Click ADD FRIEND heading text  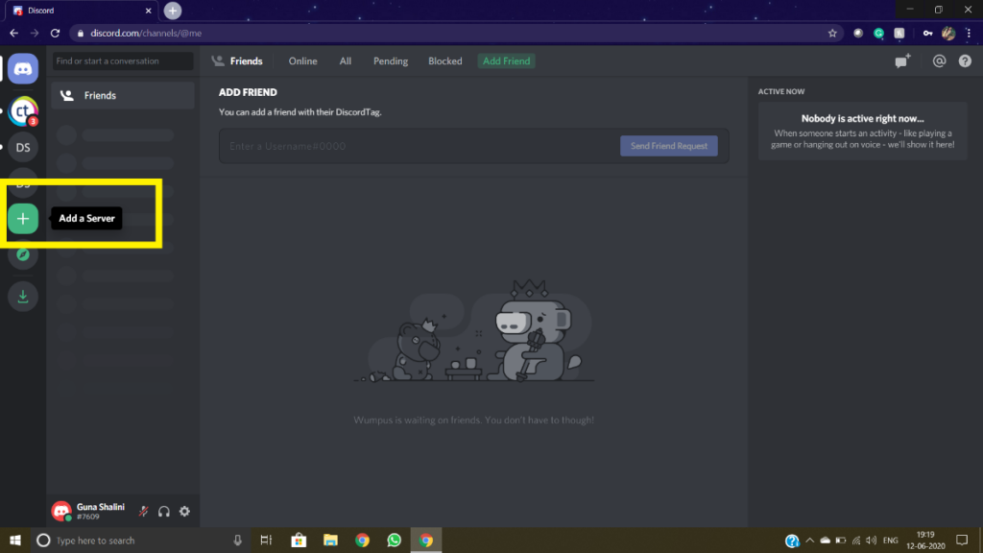[248, 92]
